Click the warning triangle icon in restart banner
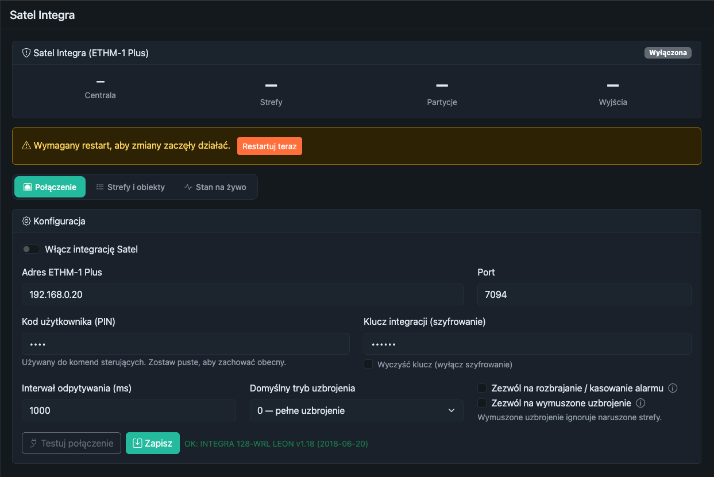This screenshot has width=714, height=477. tap(26, 146)
